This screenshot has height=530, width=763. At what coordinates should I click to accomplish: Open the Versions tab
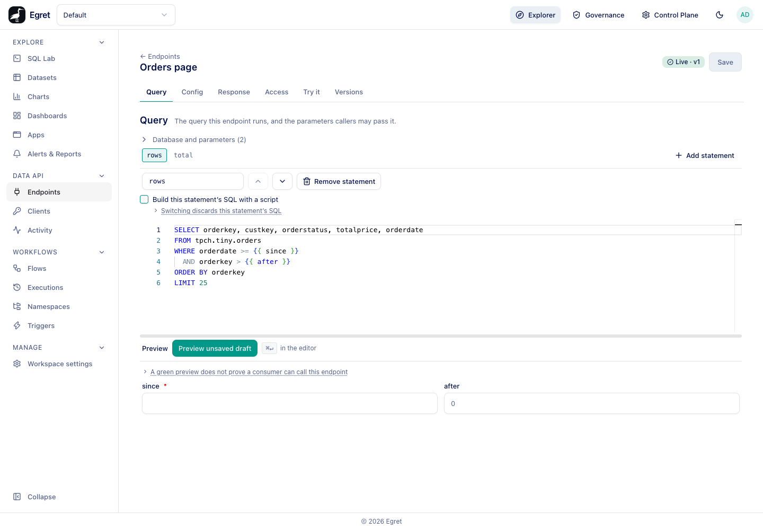pyautogui.click(x=349, y=92)
